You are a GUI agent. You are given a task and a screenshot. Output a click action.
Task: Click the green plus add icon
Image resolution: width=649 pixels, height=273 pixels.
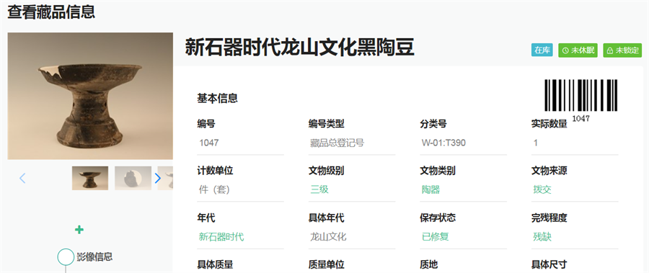tap(79, 230)
